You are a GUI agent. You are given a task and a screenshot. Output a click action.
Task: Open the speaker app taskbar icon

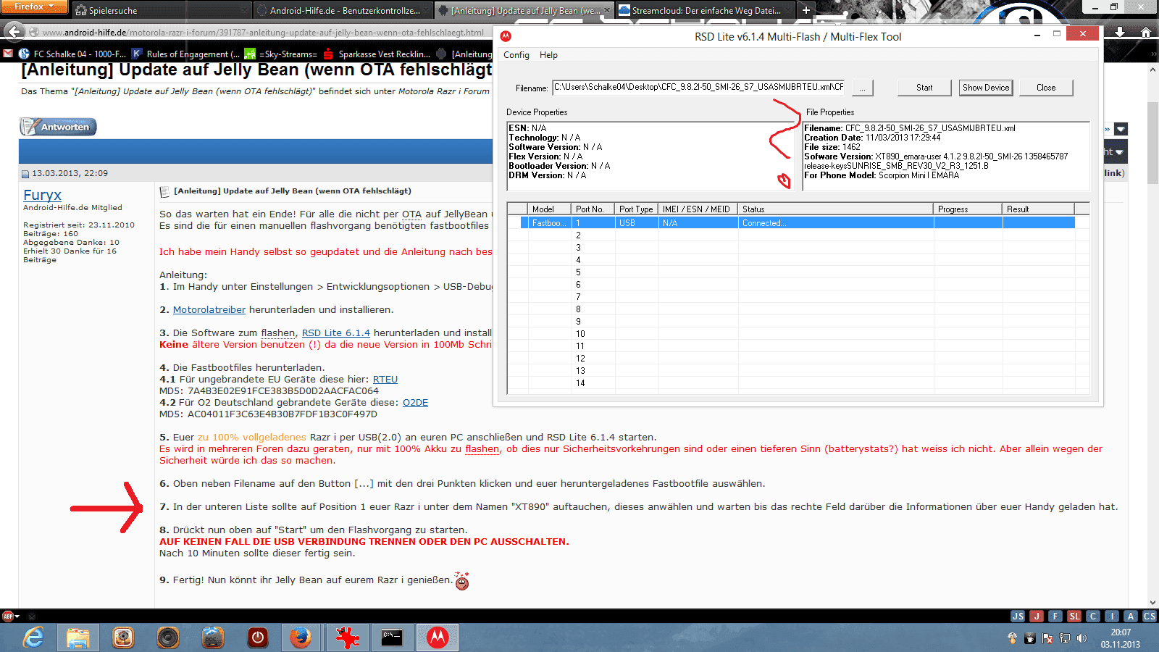168,638
